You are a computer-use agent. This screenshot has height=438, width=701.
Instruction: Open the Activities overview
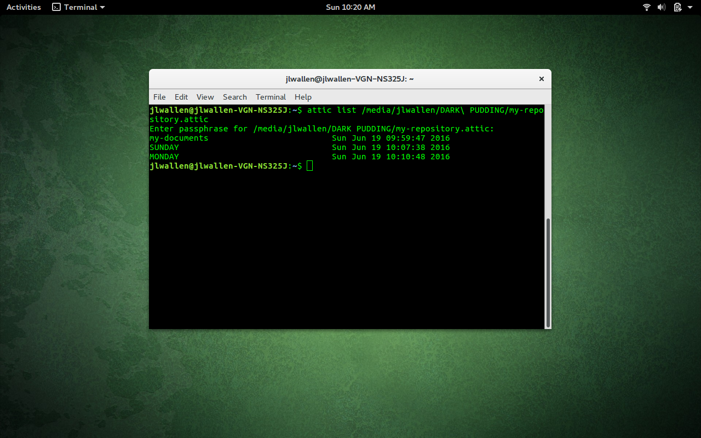click(24, 7)
